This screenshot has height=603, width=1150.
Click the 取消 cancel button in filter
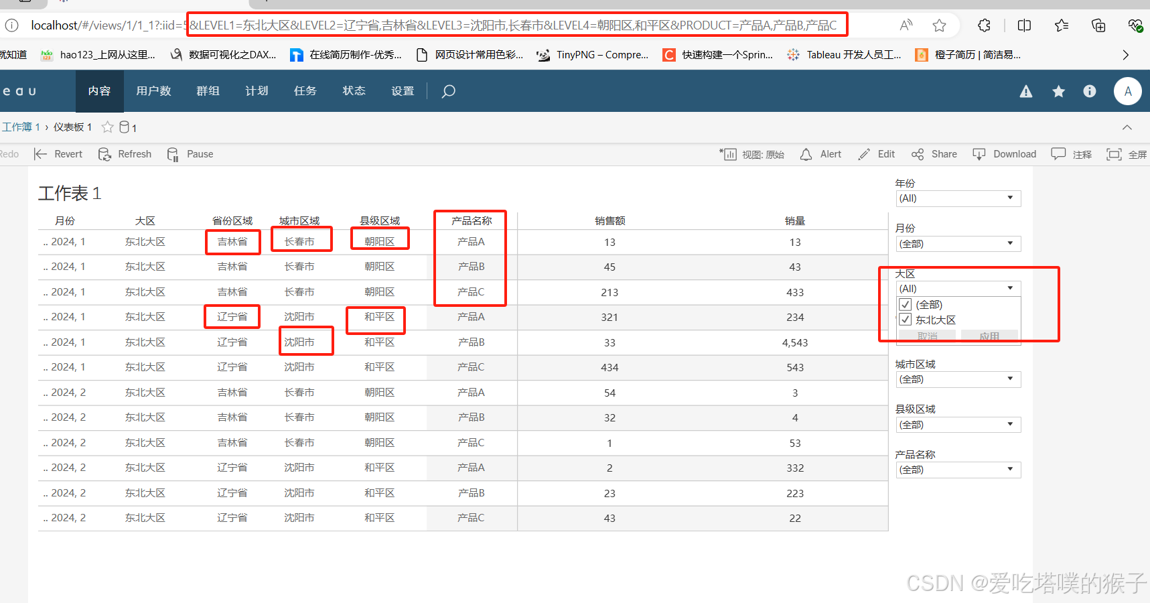tap(928, 336)
